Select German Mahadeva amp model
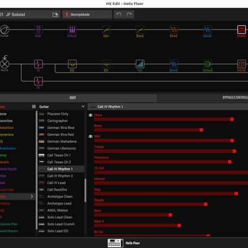 pyautogui.click(x=62, y=141)
